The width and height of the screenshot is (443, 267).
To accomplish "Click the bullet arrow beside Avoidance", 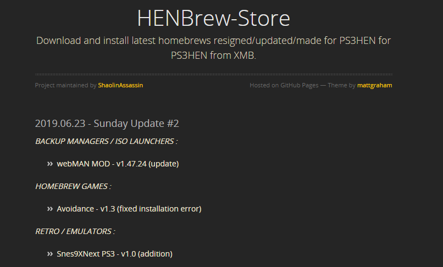I will coord(50,209).
